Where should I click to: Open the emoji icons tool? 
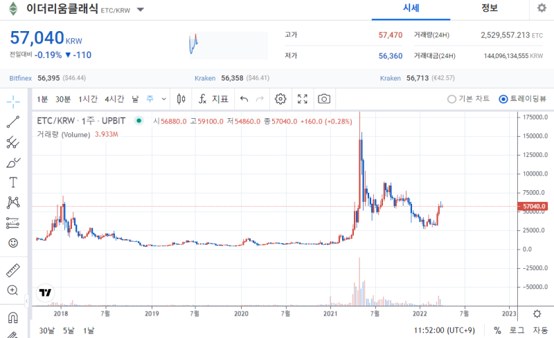coord(13,243)
